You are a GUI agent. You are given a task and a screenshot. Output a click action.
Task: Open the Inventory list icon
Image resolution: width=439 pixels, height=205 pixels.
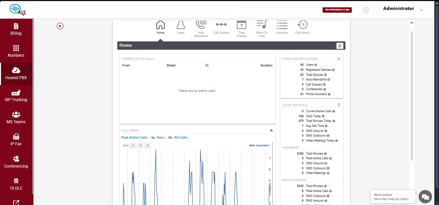click(x=282, y=25)
